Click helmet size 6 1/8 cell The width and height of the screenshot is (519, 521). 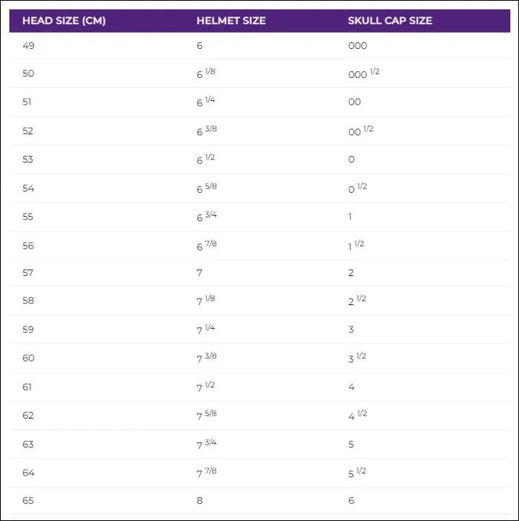[x=207, y=73]
